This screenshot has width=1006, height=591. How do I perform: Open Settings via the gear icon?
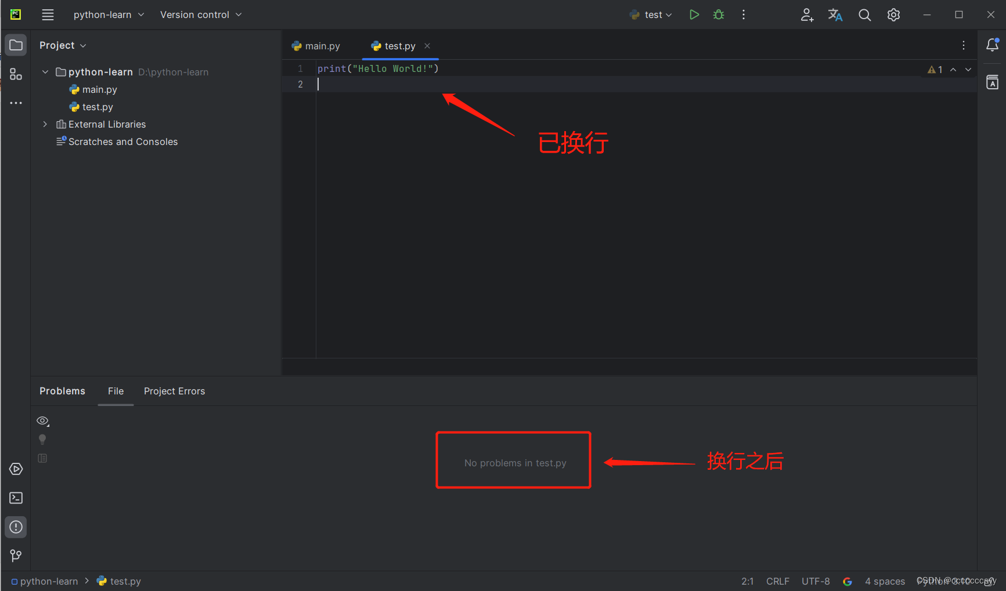pyautogui.click(x=893, y=14)
